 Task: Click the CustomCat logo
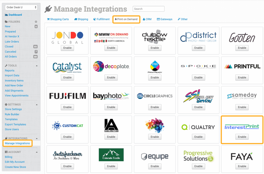[x=68, y=126]
